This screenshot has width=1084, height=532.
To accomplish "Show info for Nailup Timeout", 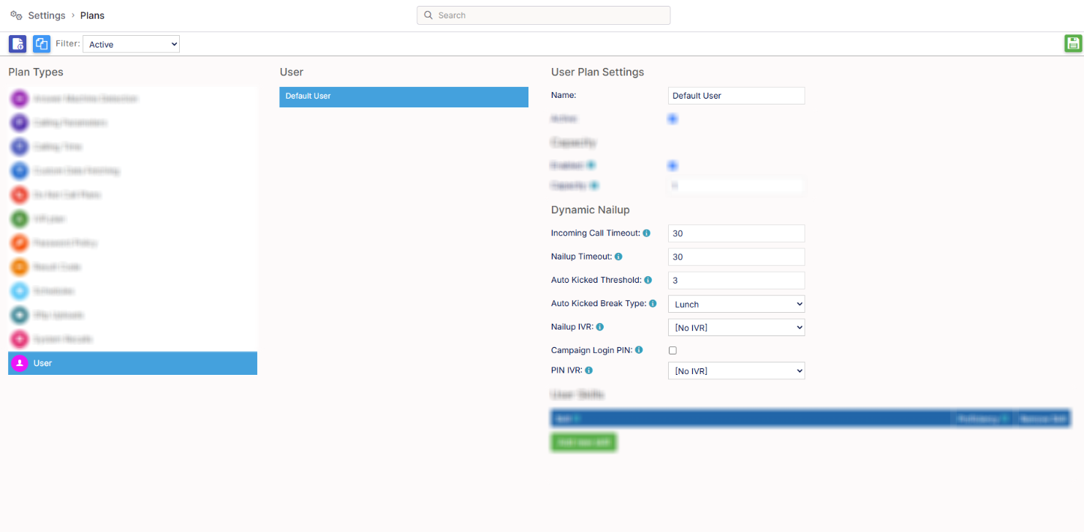I will 618,256.
